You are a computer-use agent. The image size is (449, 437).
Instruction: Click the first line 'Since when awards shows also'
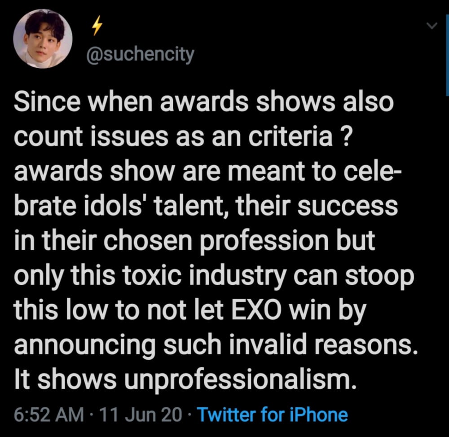point(203,102)
